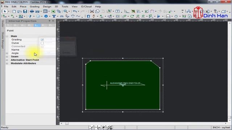The height and width of the screenshot is (130, 232).
Task: Select the circle tool
Action: pos(38,16)
